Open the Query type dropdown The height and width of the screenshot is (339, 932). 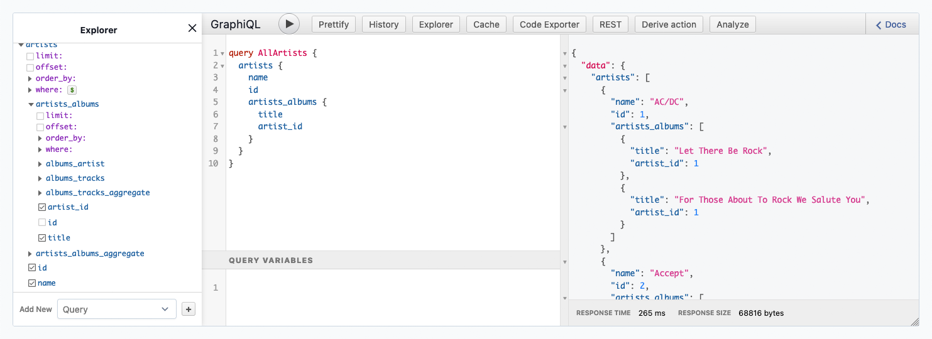click(x=116, y=309)
